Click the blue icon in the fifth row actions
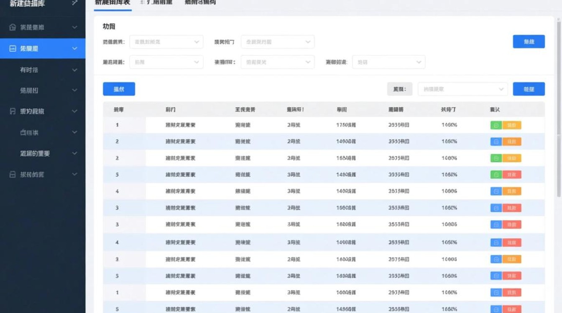The width and height of the screenshot is (562, 313). click(x=496, y=191)
